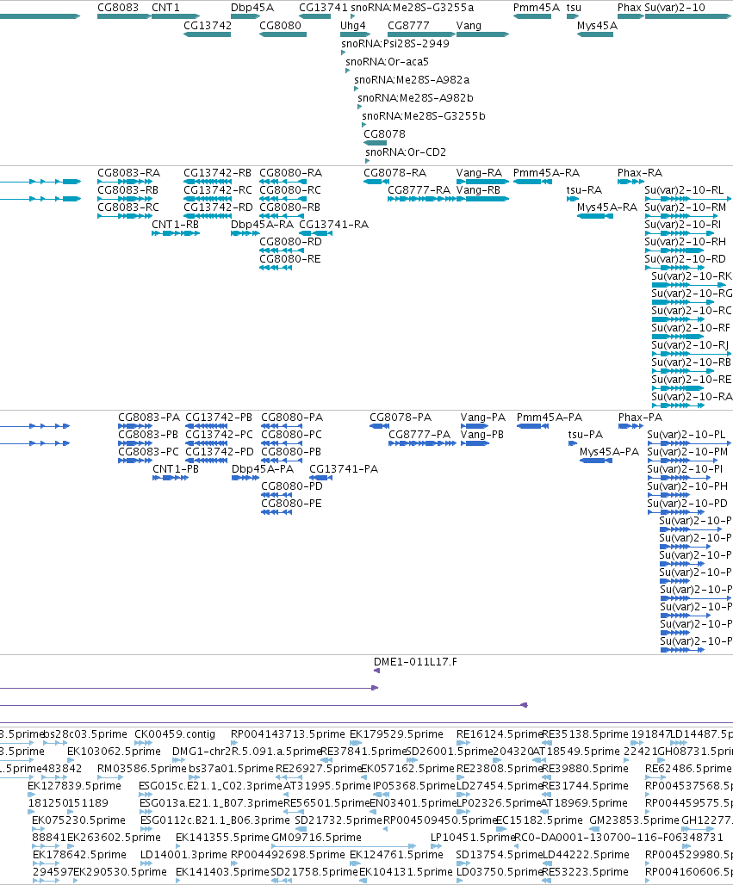The width and height of the screenshot is (733, 885).
Task: Click the Pmm45A gene label
Action: coord(537,8)
